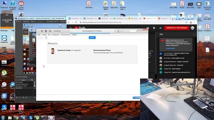
Task: Click the iTunes search field
Action: [129, 31]
